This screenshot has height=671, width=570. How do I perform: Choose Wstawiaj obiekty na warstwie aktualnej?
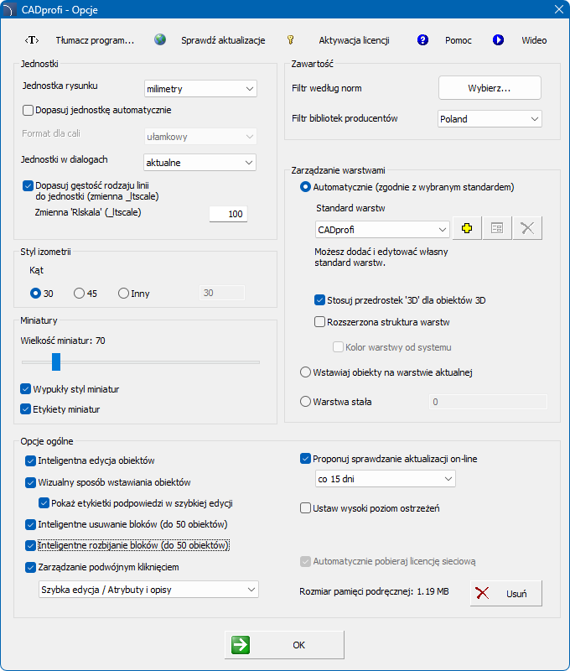point(305,372)
